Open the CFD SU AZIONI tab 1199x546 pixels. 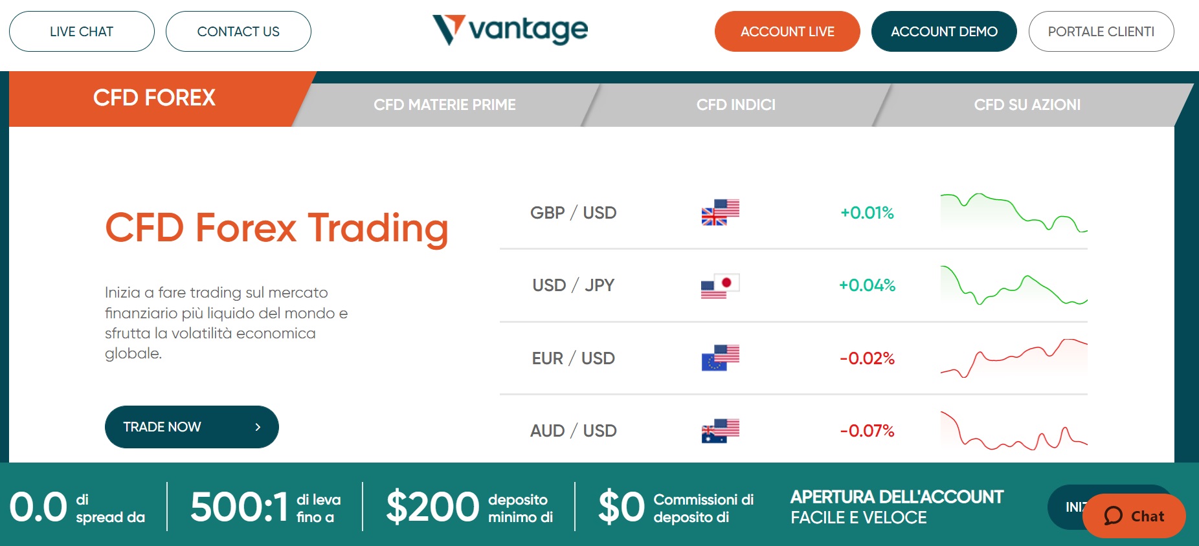click(x=1028, y=104)
